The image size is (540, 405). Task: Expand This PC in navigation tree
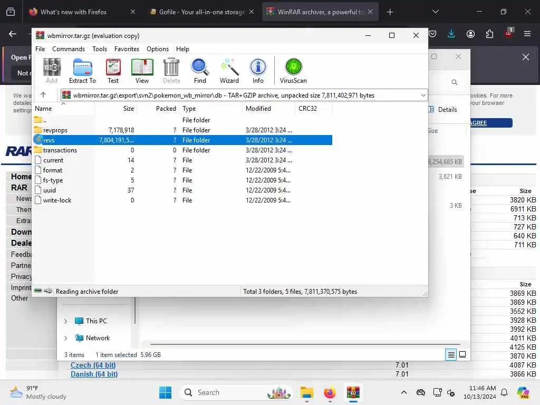65,321
